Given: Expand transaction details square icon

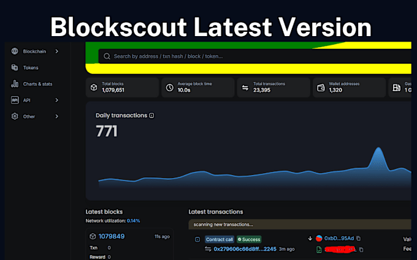Looking at the screenshot, I should pos(197,239).
